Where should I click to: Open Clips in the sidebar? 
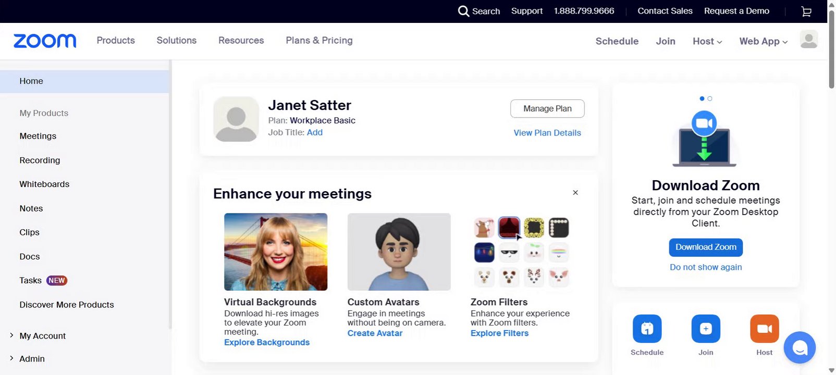[29, 232]
